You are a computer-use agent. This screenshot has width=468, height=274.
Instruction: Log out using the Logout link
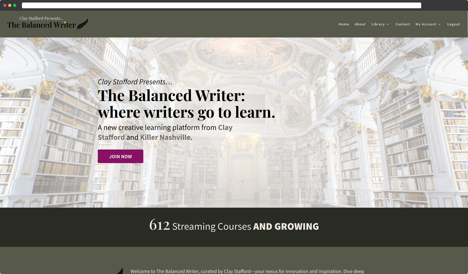click(453, 24)
